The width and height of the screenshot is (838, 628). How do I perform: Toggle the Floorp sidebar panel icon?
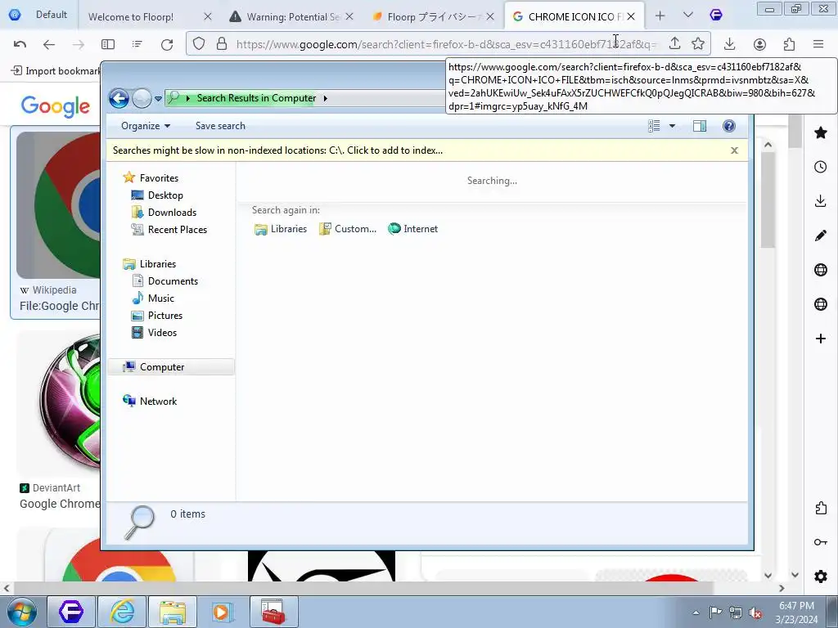pos(108,44)
